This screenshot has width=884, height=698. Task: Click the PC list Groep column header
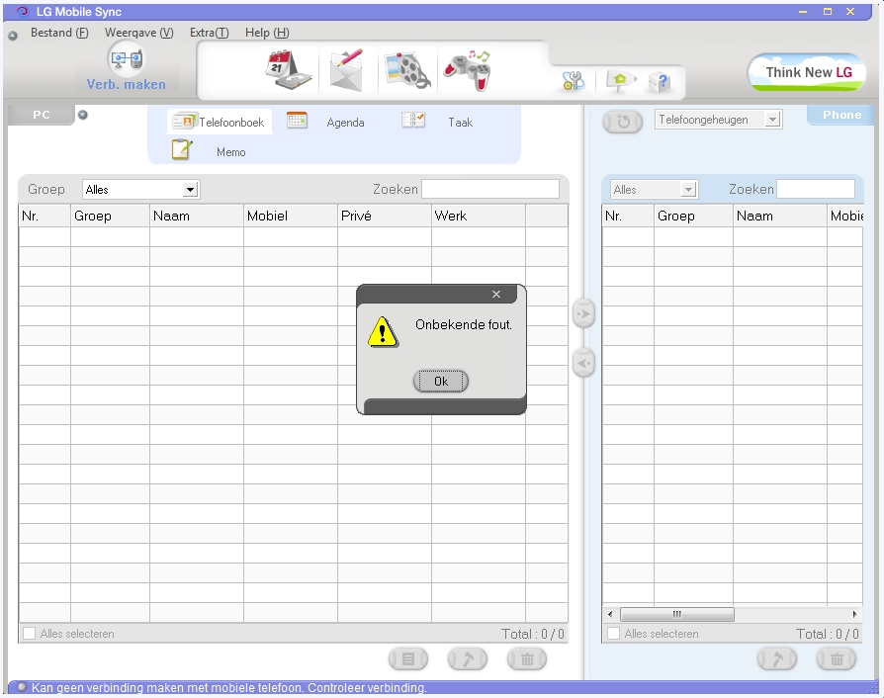(110, 216)
